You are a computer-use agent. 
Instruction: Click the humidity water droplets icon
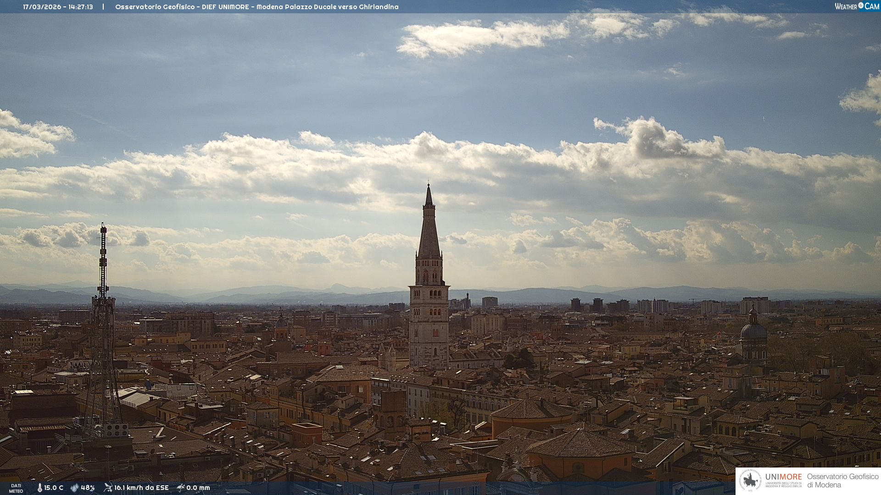click(74, 488)
